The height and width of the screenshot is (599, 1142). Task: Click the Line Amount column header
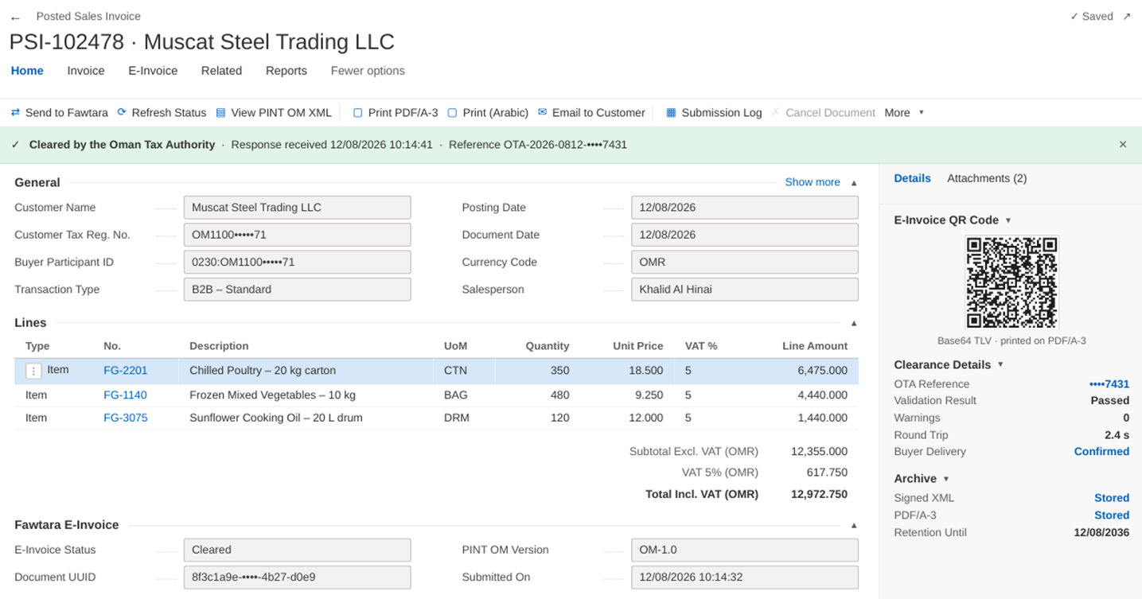pyautogui.click(x=815, y=346)
